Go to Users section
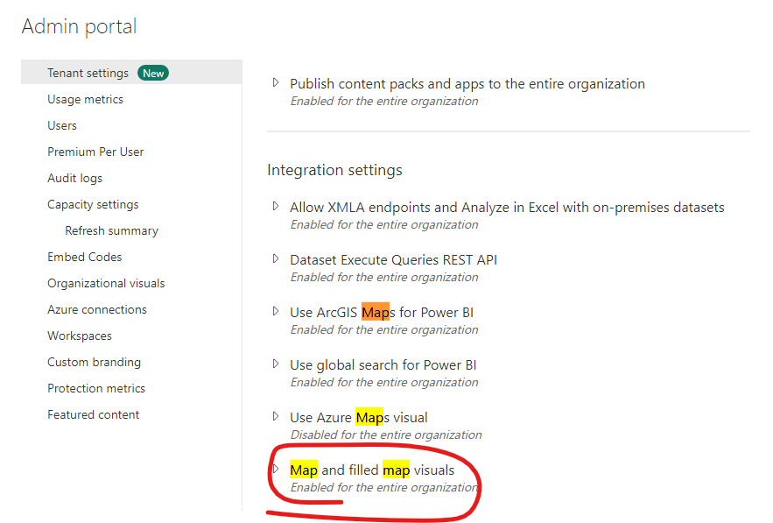Viewport: 773px width, 523px height. [62, 125]
